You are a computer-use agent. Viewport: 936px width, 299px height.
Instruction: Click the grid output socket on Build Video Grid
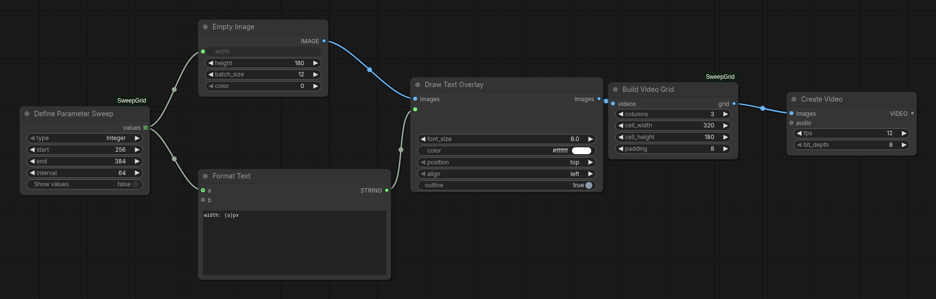(734, 104)
